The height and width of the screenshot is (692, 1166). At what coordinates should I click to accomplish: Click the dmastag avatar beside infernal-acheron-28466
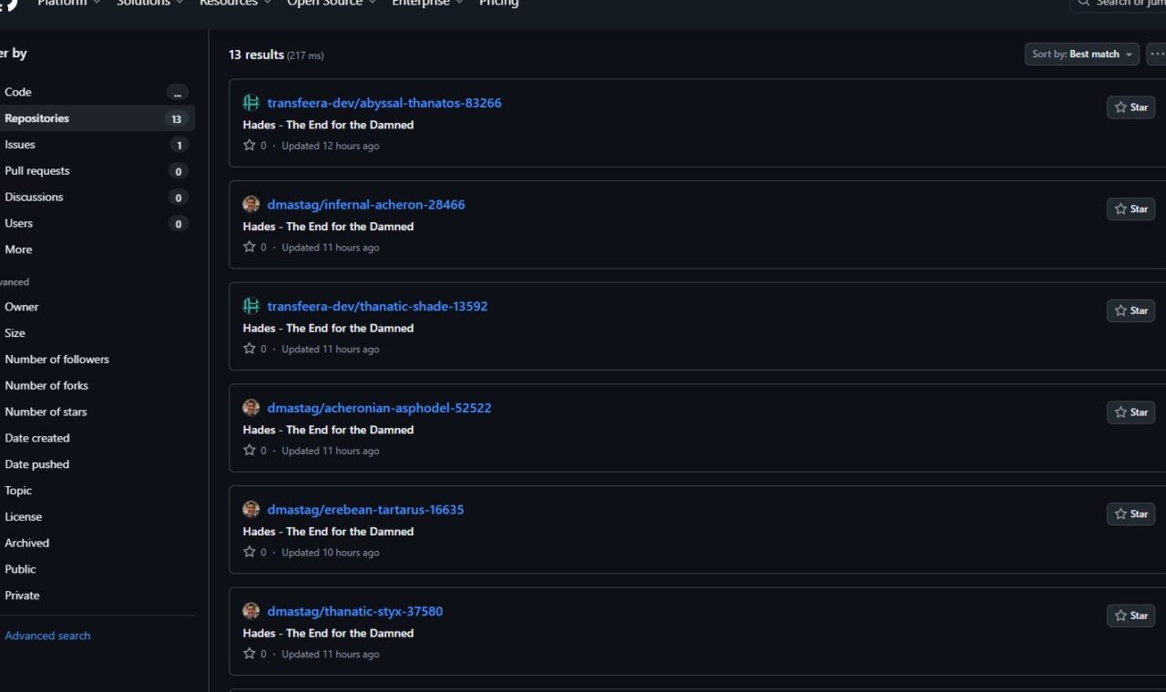251,205
